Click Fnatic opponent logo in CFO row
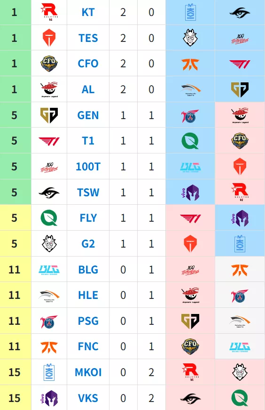This screenshot has width=265, height=410. pyautogui.click(x=190, y=64)
